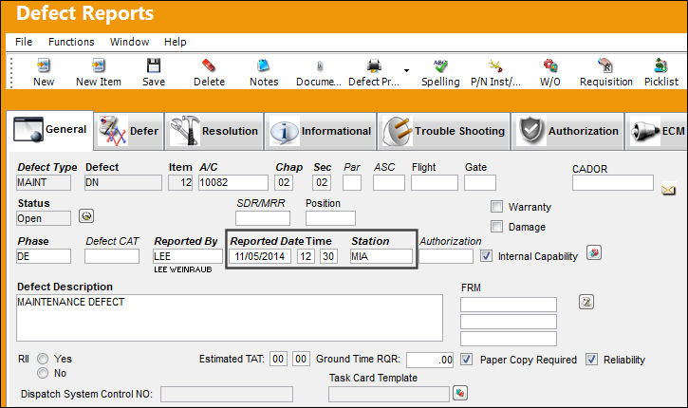Open the W/O toolbar icon

pos(550,65)
